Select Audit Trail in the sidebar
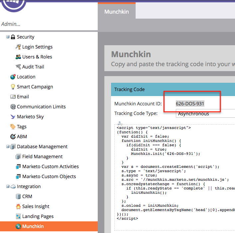235x233 pixels. (x=33, y=67)
